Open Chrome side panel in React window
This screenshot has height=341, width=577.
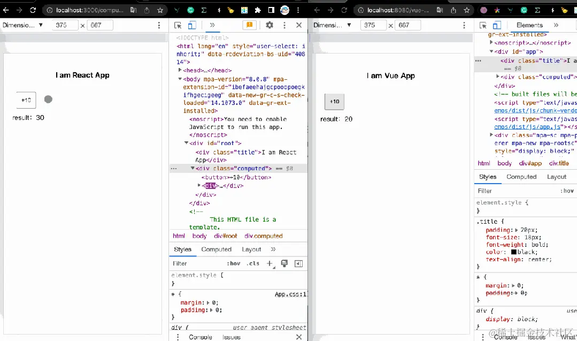271,10
